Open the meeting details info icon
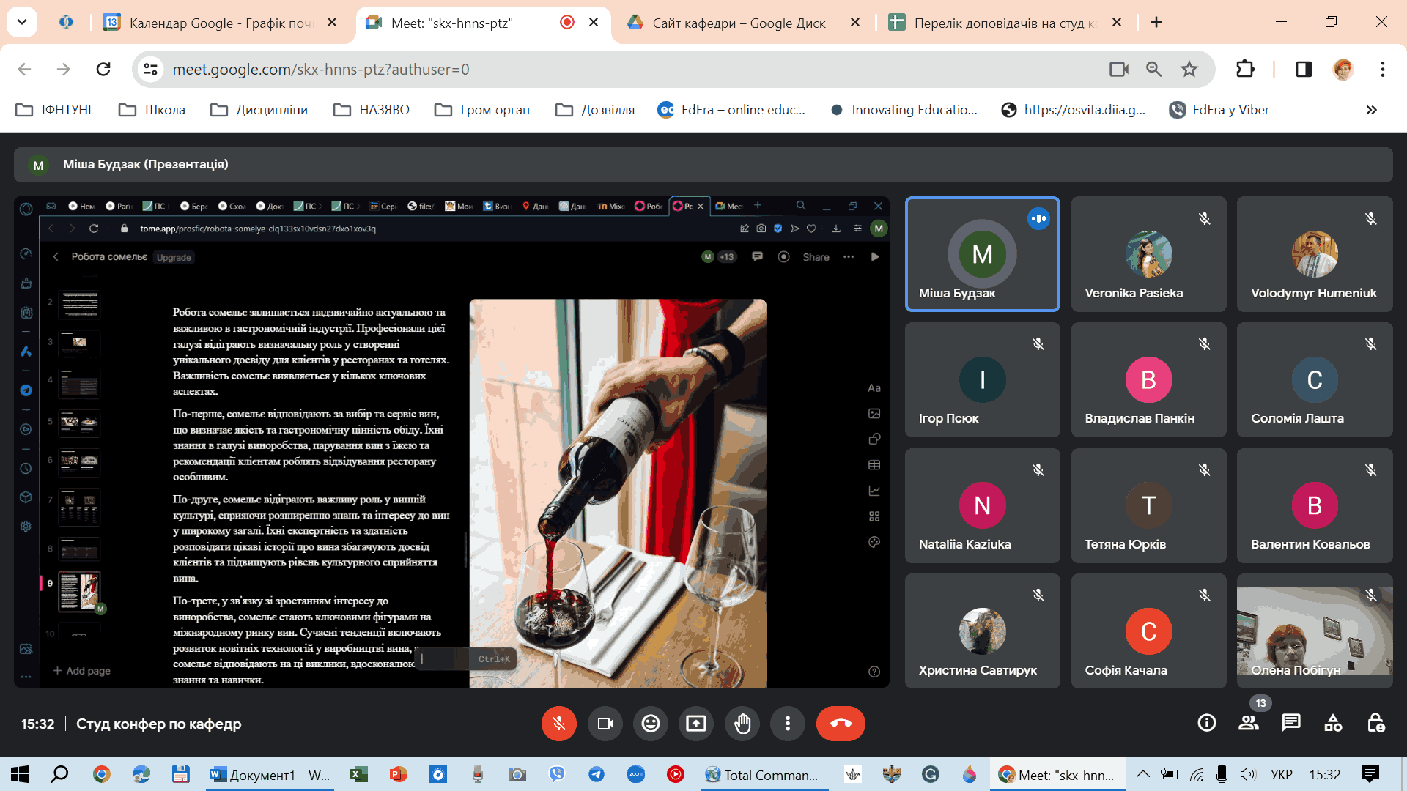 point(1206,724)
